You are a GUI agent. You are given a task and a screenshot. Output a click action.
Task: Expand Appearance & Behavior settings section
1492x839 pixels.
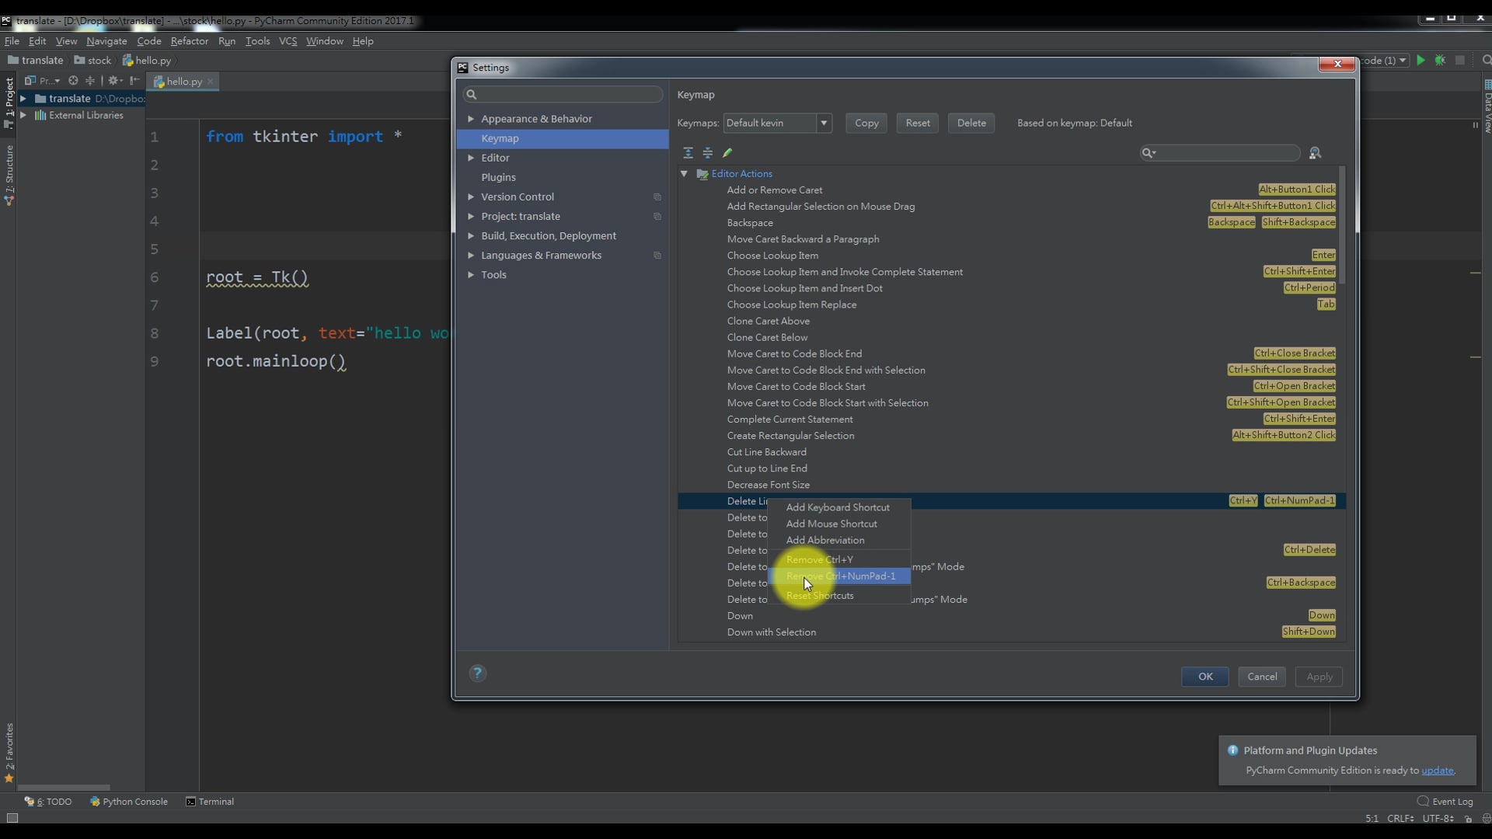(x=471, y=119)
